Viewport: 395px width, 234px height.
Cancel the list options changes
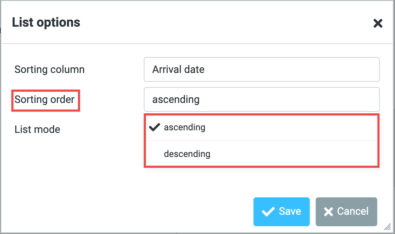click(x=346, y=211)
